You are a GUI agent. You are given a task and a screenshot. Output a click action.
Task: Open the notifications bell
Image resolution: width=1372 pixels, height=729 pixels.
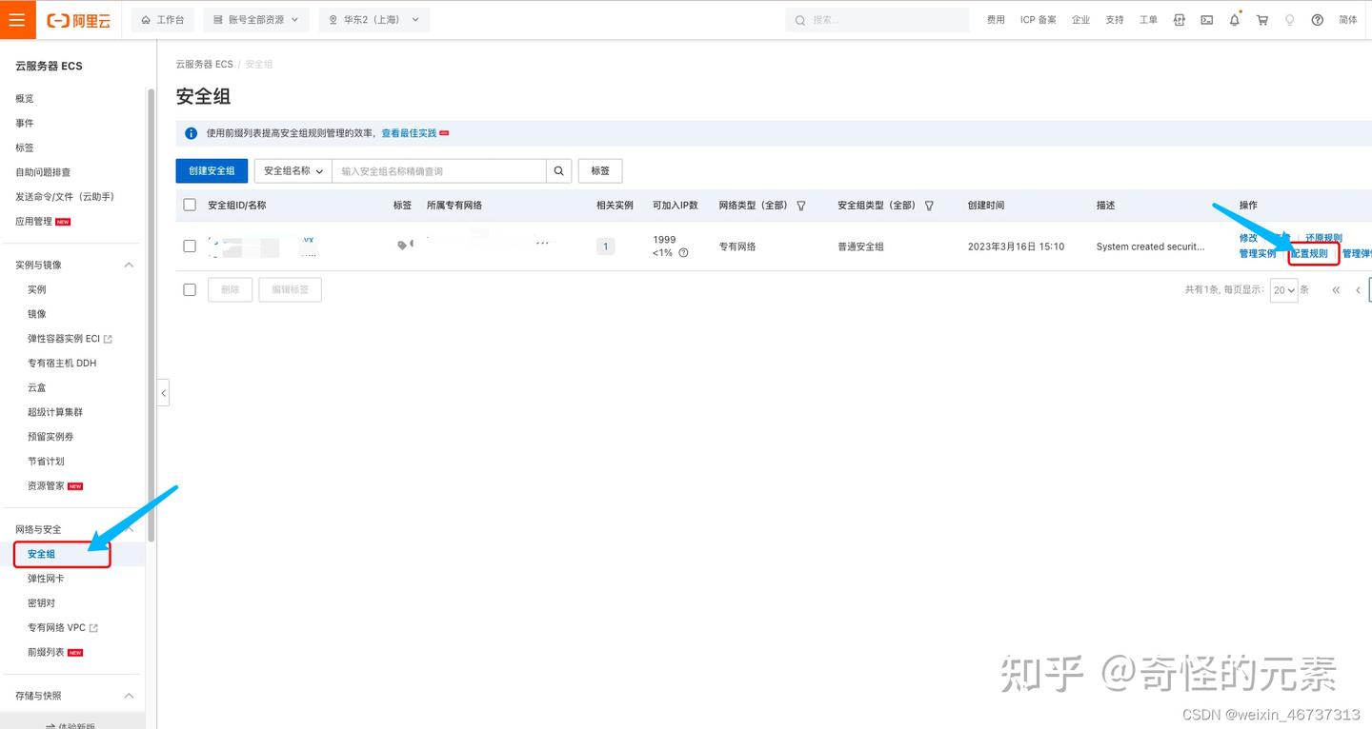(1234, 19)
